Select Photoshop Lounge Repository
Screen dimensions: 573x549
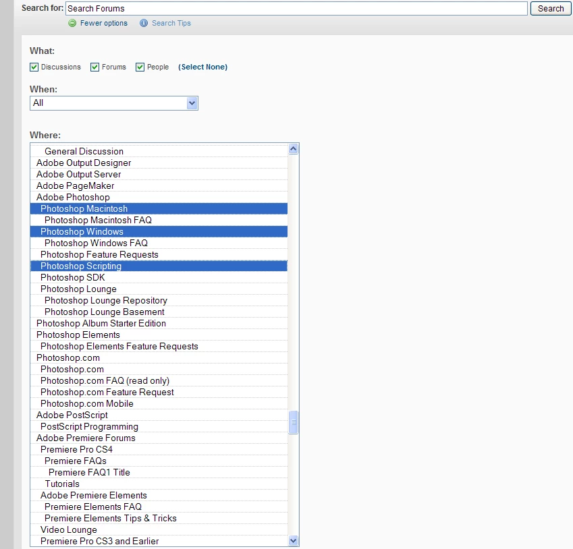click(159, 300)
